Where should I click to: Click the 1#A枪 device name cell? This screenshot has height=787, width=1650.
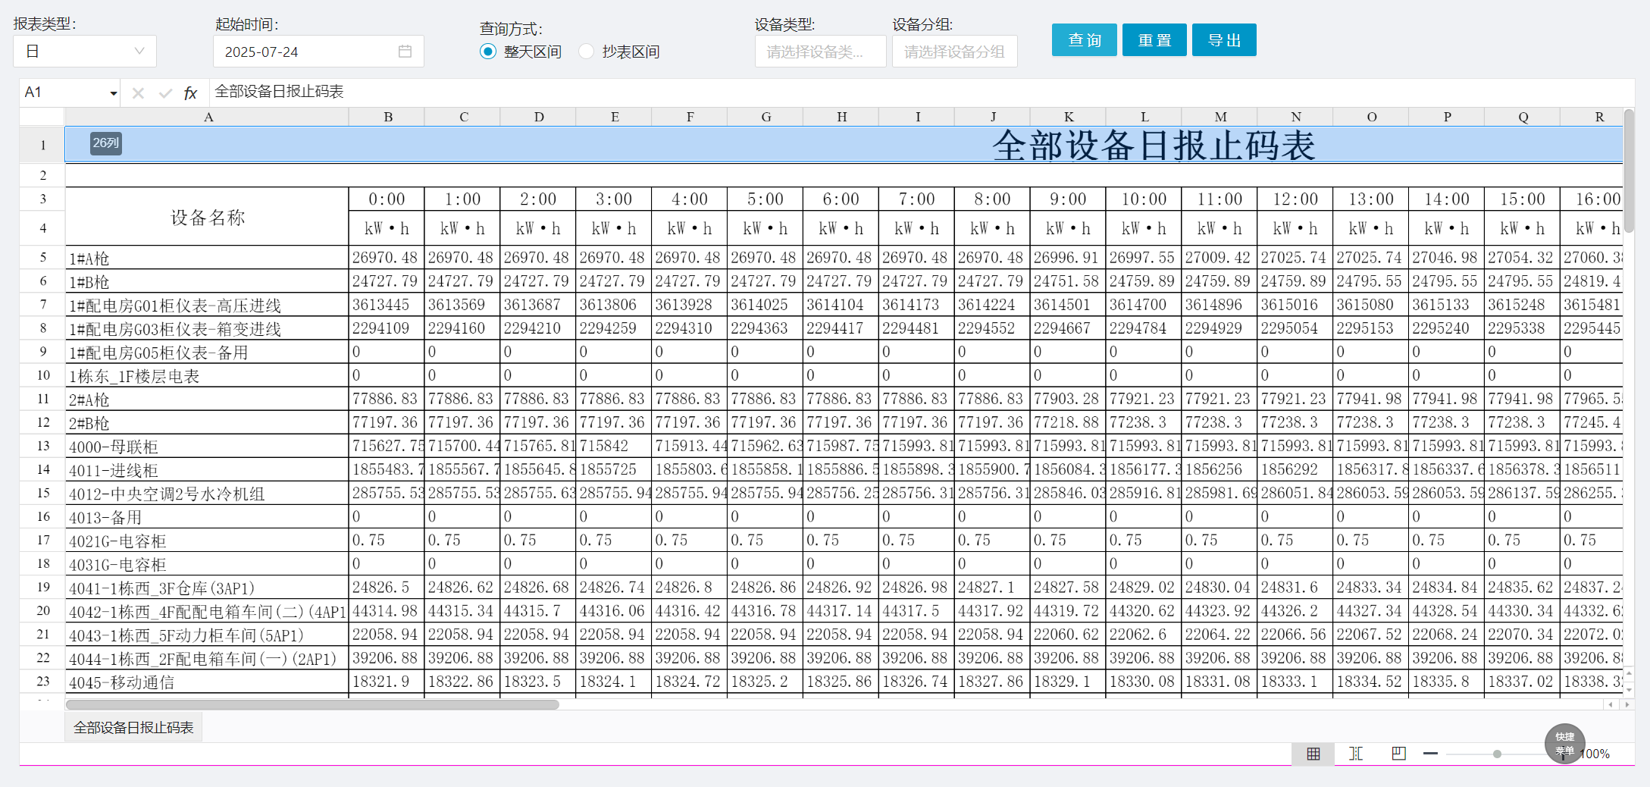tap(207, 258)
